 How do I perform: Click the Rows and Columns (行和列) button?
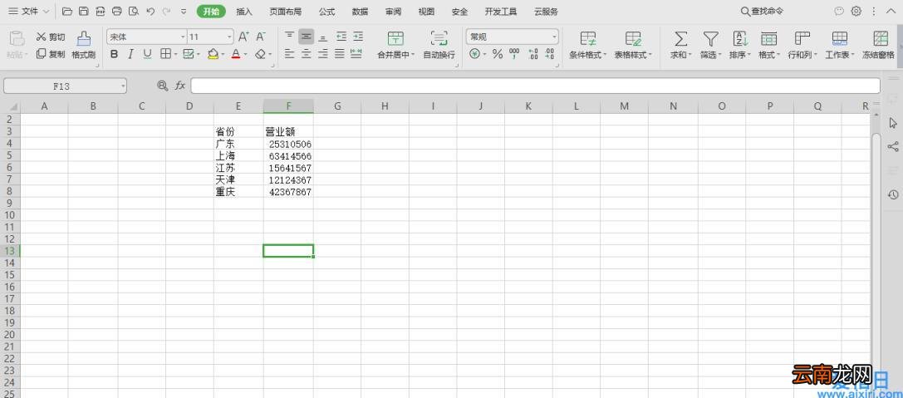click(x=802, y=46)
